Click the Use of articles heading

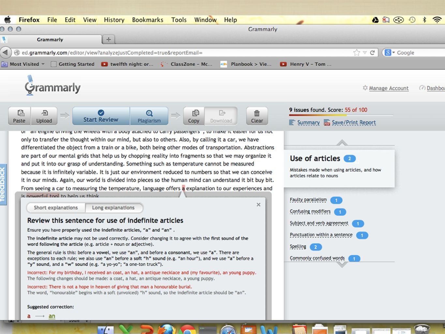pos(315,159)
